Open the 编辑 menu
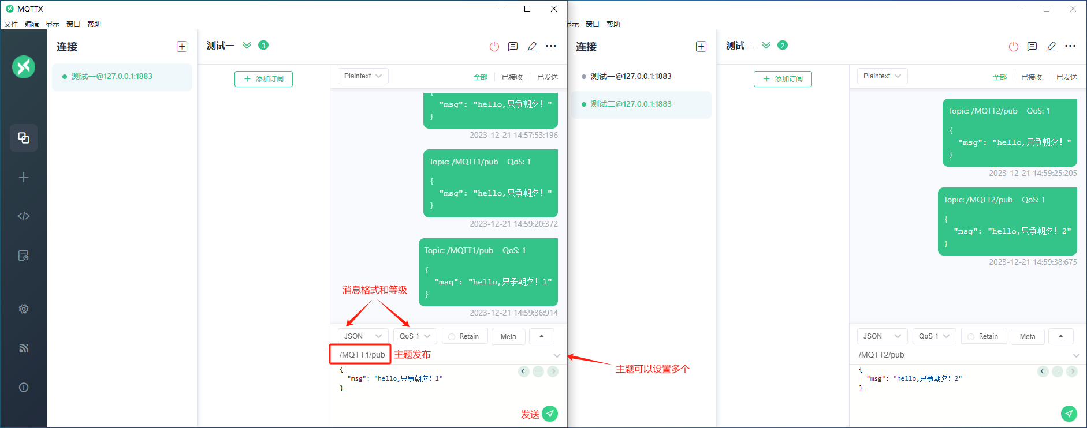 coord(32,24)
